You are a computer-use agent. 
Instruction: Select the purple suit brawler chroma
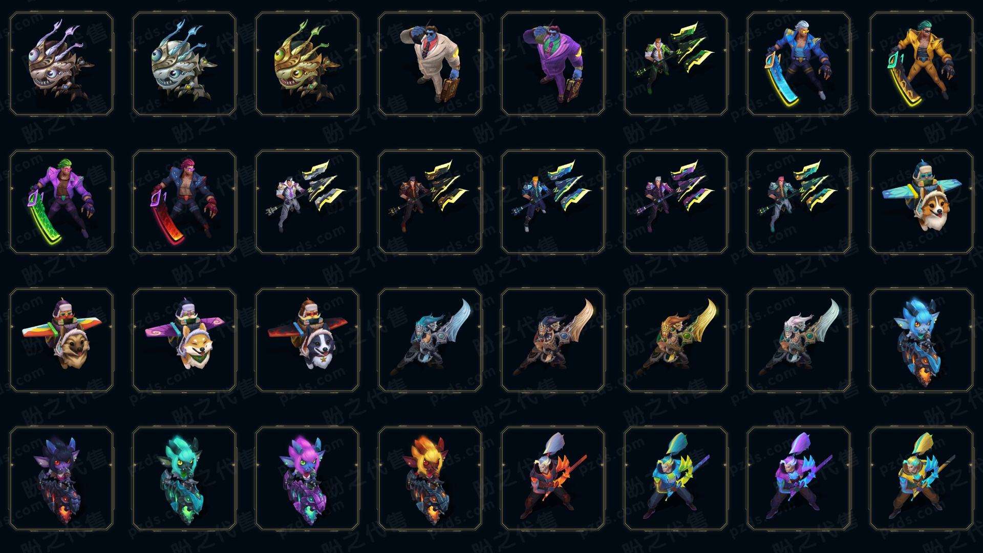[553, 64]
